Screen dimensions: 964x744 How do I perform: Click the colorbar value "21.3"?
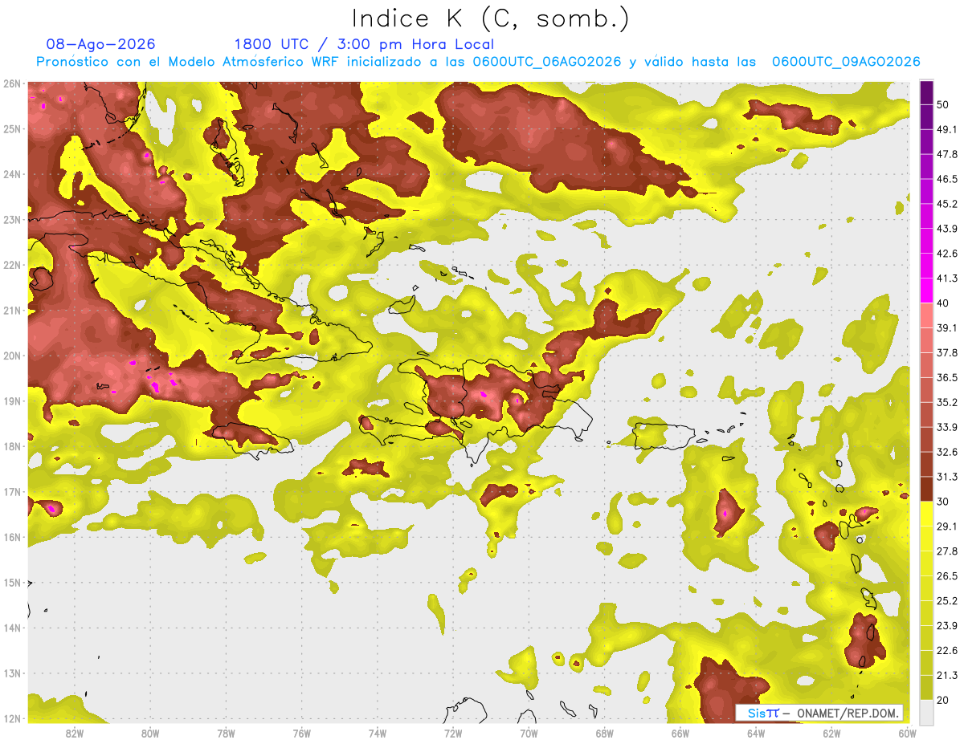click(x=947, y=675)
